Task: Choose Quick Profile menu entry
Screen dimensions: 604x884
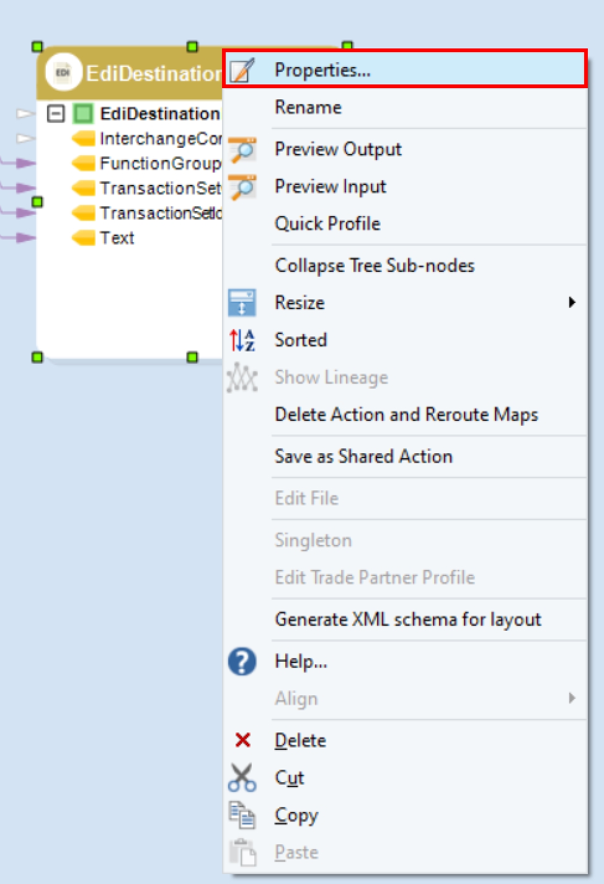Action: pyautogui.click(x=327, y=223)
